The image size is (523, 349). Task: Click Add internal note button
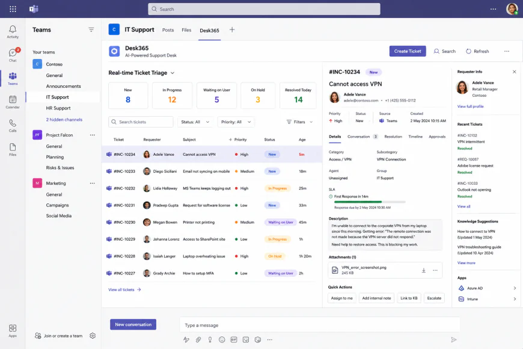(376, 298)
